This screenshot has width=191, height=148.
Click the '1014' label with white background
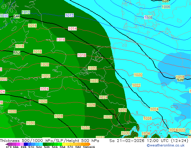click(73, 29)
